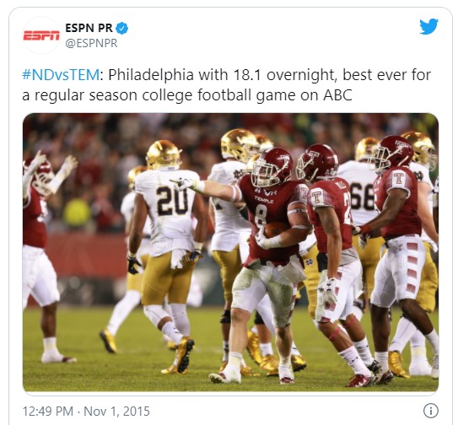The image size is (474, 425).
Task: Open the ESPN PR display name link
Action: 89,28
